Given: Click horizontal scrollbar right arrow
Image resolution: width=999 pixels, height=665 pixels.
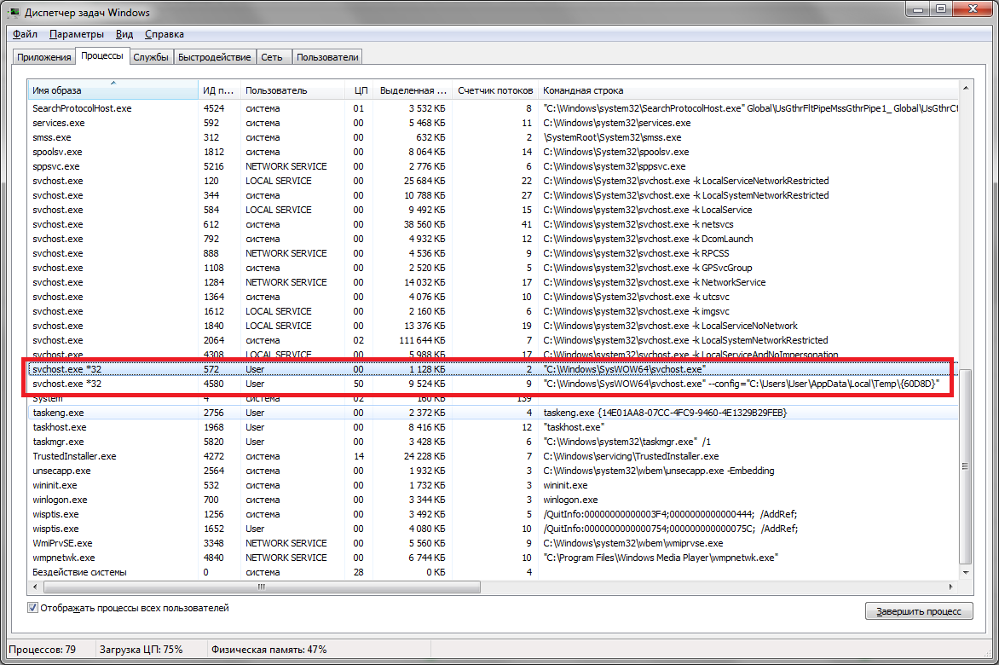Looking at the screenshot, I should point(952,587).
